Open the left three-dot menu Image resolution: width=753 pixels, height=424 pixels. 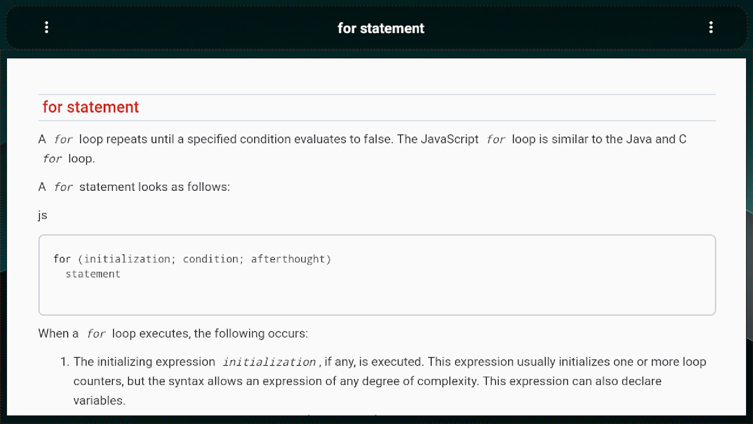point(47,28)
